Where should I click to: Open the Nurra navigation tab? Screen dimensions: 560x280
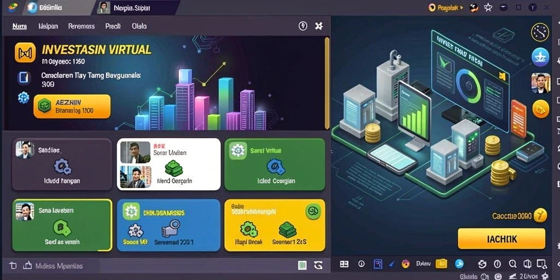coord(20,26)
